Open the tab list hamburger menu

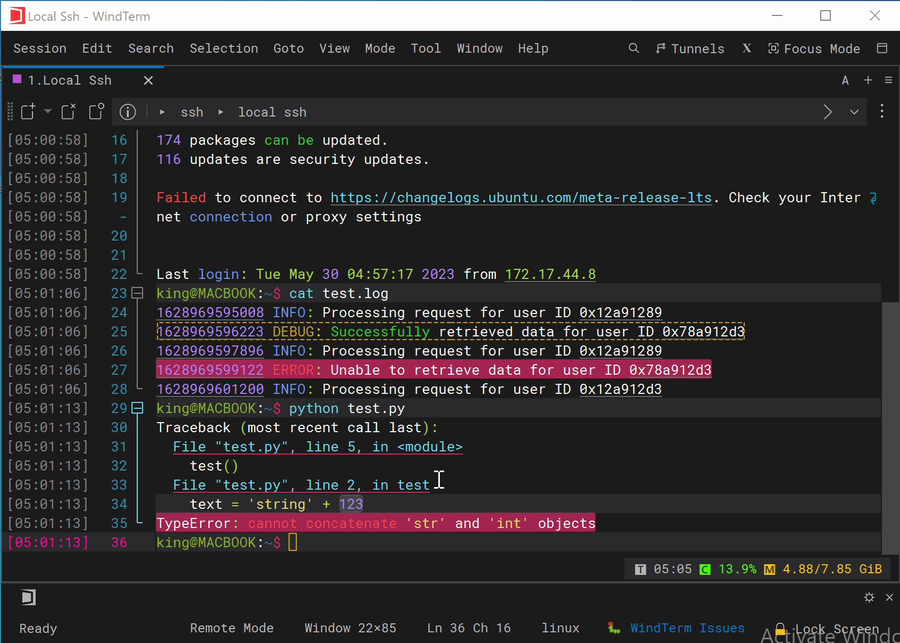click(x=888, y=80)
